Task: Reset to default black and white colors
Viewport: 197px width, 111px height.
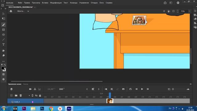Action: pyautogui.click(x=2, y=65)
